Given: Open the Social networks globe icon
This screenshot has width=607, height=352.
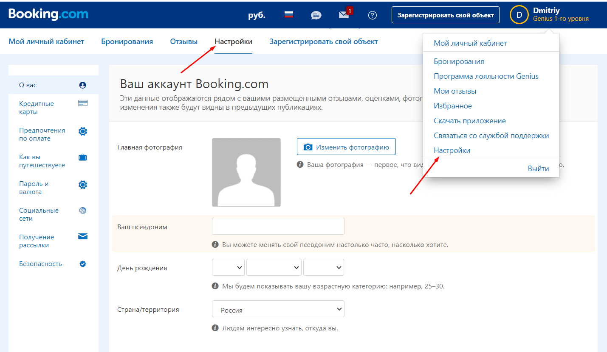Looking at the screenshot, I should (x=83, y=211).
